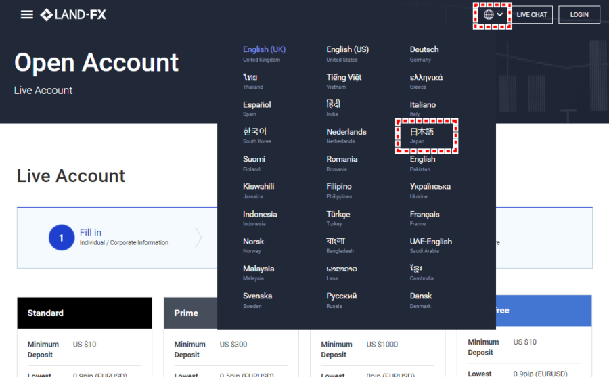Select Norsk Norway language
The height and width of the screenshot is (377, 609).
[x=253, y=245]
